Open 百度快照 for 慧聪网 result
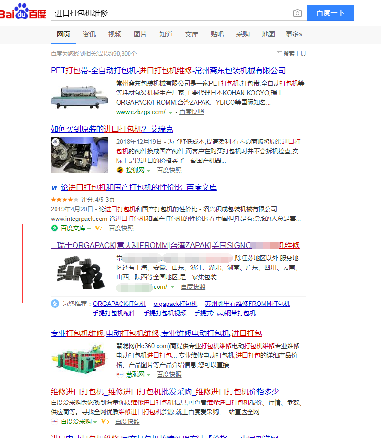381x438 pixels. coord(169,374)
